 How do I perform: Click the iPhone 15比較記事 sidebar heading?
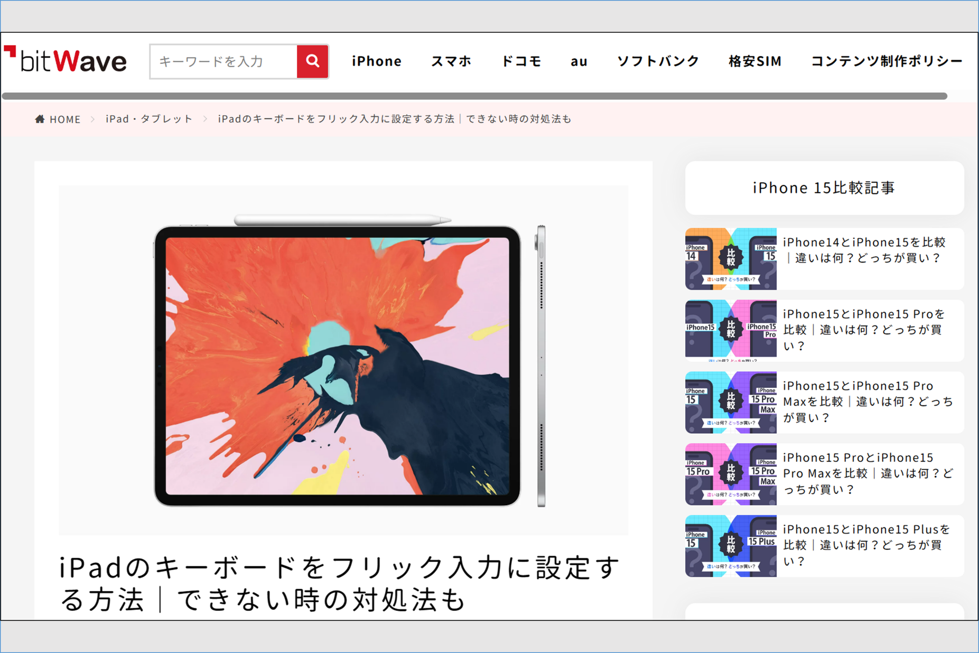point(824,188)
